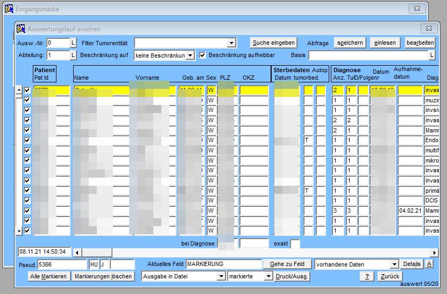The image size is (447, 294).
Task: Click the einlesen button
Action: click(x=385, y=43)
